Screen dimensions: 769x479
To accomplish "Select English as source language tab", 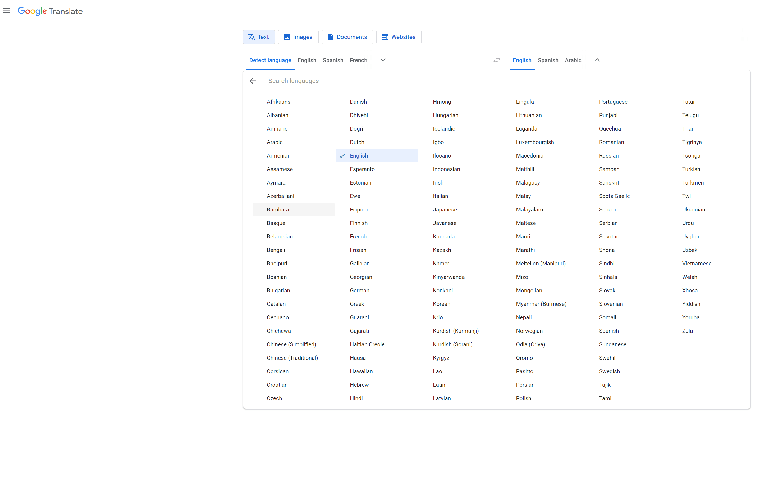I will (x=307, y=60).
